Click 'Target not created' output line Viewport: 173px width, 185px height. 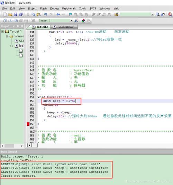pos(18,176)
